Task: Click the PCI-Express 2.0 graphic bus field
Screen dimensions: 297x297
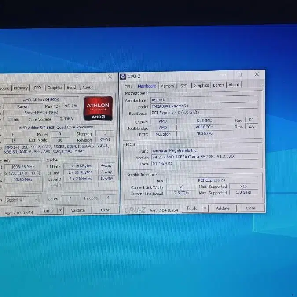Action: click(212, 180)
